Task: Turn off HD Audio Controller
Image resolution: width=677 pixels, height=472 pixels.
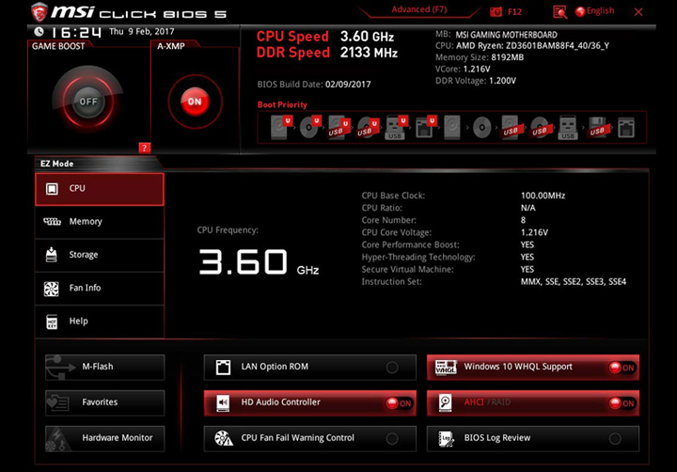Action: coord(400,402)
